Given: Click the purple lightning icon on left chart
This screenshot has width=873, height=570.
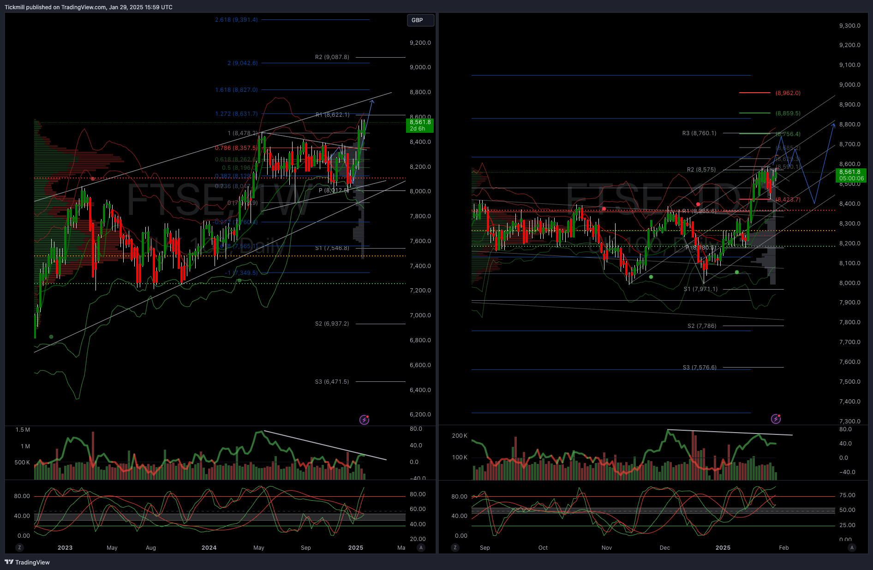Looking at the screenshot, I should (x=365, y=420).
